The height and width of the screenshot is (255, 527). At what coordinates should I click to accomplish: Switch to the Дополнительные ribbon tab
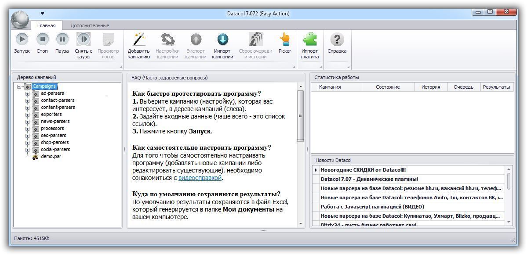click(x=90, y=25)
